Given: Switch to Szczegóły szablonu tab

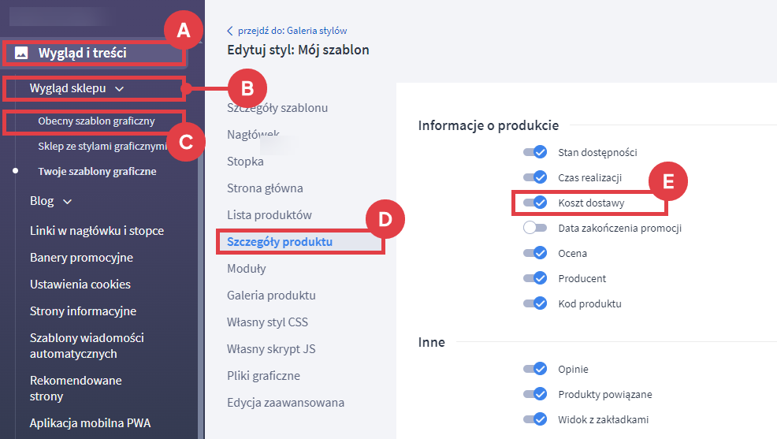Looking at the screenshot, I should tap(277, 108).
